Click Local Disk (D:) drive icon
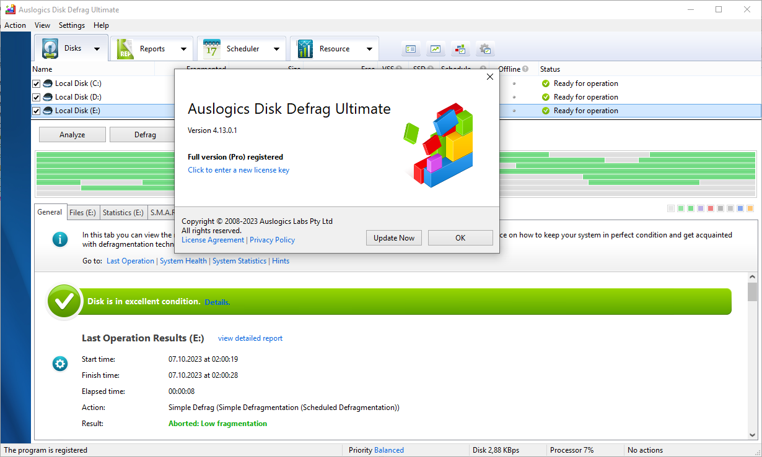Image resolution: width=762 pixels, height=457 pixels. coord(48,97)
